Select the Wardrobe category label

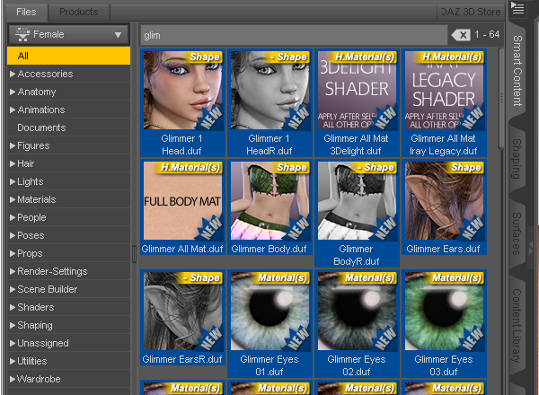pyautogui.click(x=39, y=379)
